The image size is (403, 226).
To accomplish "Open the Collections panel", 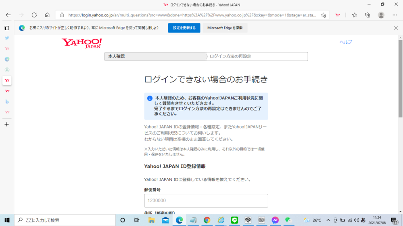I will (368, 15).
